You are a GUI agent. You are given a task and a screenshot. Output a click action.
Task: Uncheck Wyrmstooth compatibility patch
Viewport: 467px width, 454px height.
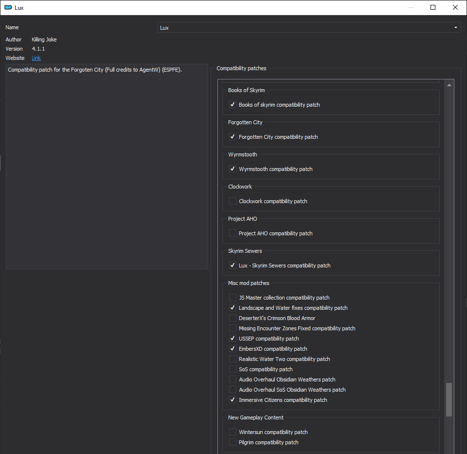pos(233,169)
